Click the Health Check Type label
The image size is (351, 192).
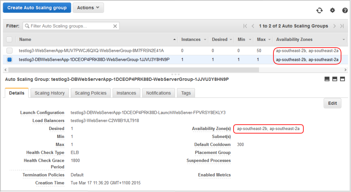(x=45, y=153)
